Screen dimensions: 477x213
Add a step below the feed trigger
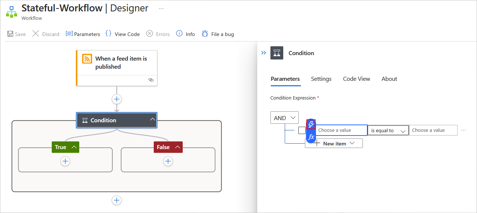117,99
